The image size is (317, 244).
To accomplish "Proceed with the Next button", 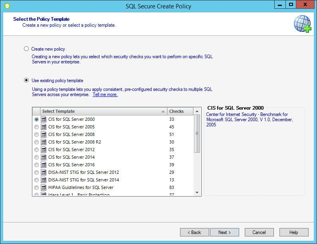I will pyautogui.click(x=225, y=232).
